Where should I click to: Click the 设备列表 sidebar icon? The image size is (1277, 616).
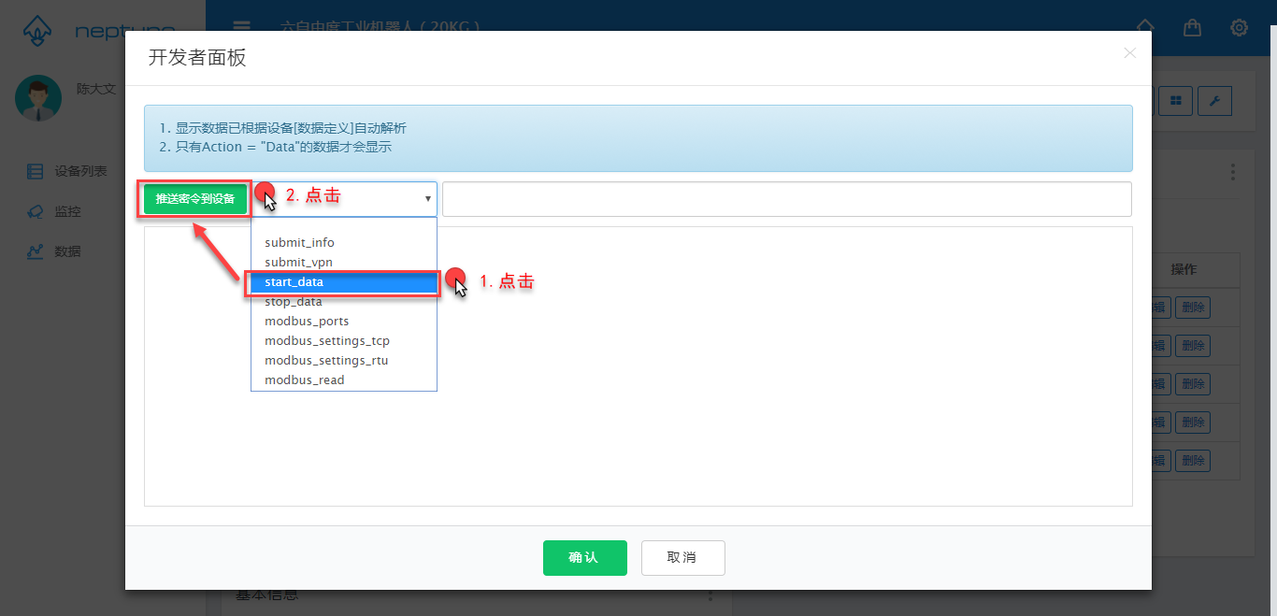click(36, 171)
